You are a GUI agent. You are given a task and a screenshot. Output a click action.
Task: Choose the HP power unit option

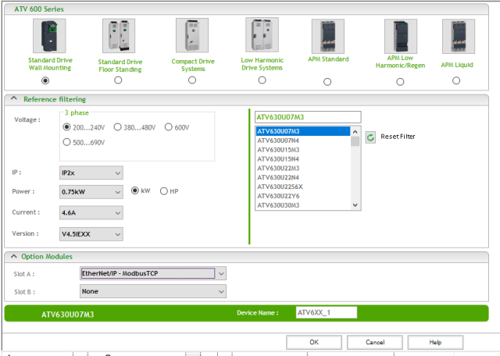pyautogui.click(x=164, y=191)
